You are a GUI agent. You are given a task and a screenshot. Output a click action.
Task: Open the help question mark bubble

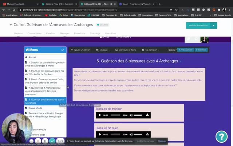point(221,137)
